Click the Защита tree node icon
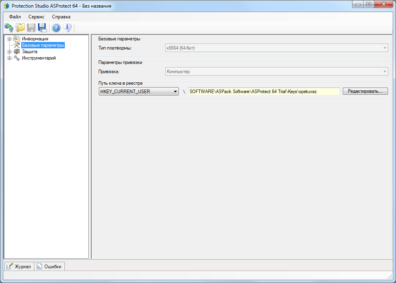This screenshot has width=396, height=283. point(17,52)
